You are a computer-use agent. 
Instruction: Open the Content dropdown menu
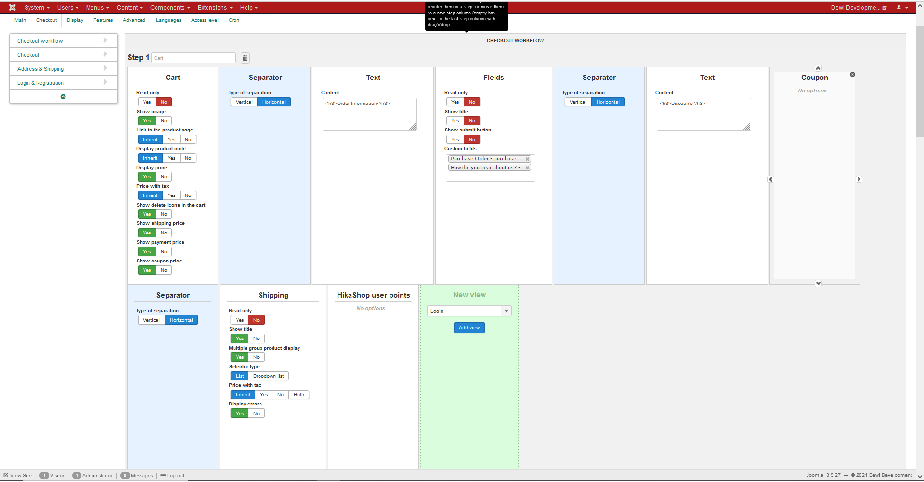click(x=130, y=8)
